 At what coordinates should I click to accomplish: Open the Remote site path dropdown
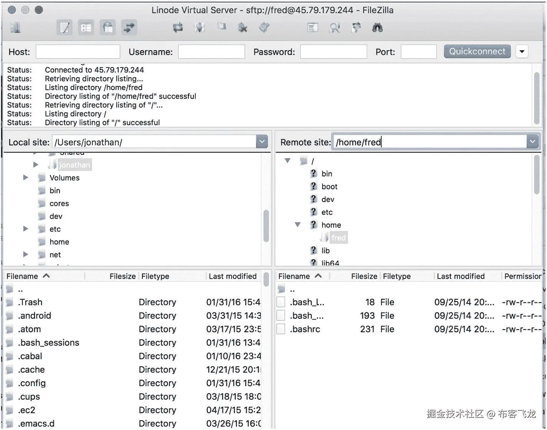click(532, 142)
